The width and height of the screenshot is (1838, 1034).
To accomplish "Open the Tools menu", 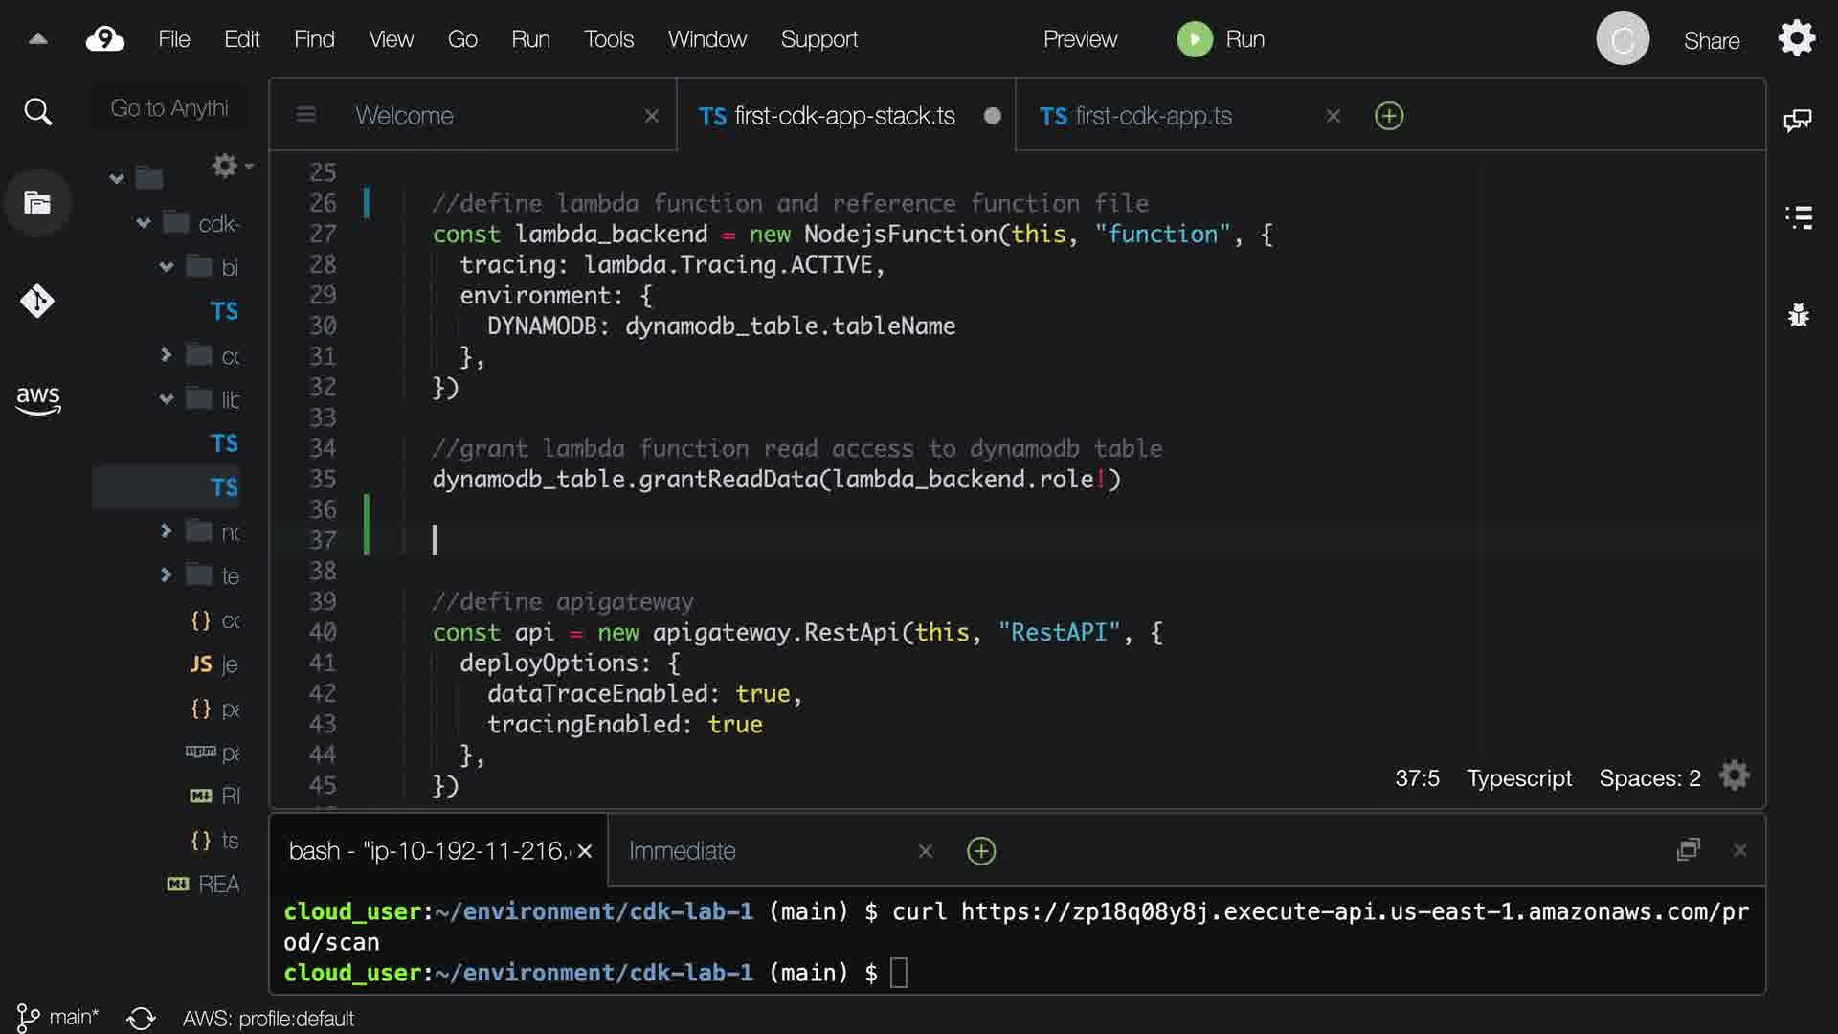I will (609, 39).
